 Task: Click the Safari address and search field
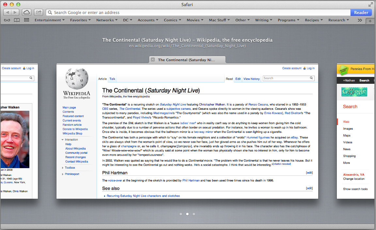(198, 12)
